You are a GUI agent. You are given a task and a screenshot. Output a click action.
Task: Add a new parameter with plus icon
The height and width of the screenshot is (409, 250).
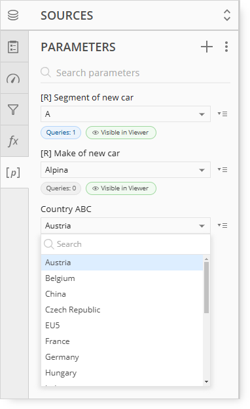(x=207, y=47)
